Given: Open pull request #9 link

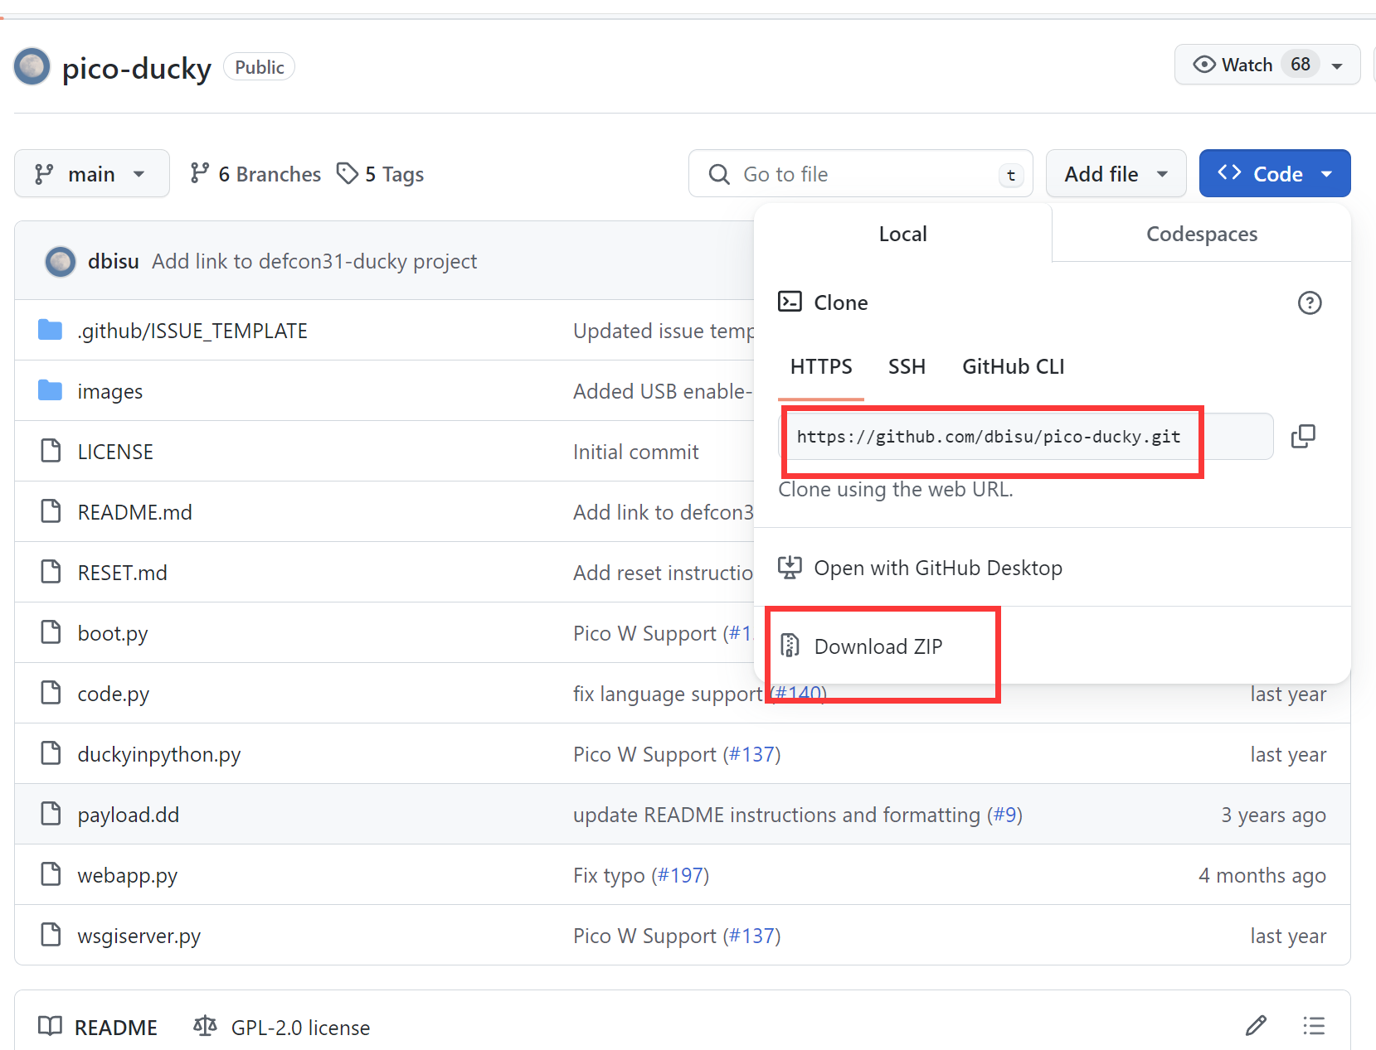Looking at the screenshot, I should (1004, 815).
